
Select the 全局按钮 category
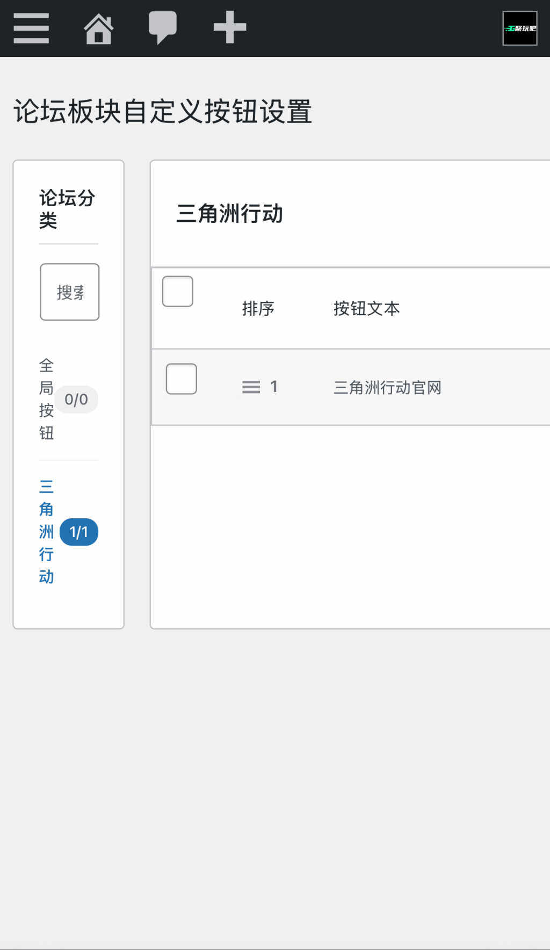coord(46,400)
